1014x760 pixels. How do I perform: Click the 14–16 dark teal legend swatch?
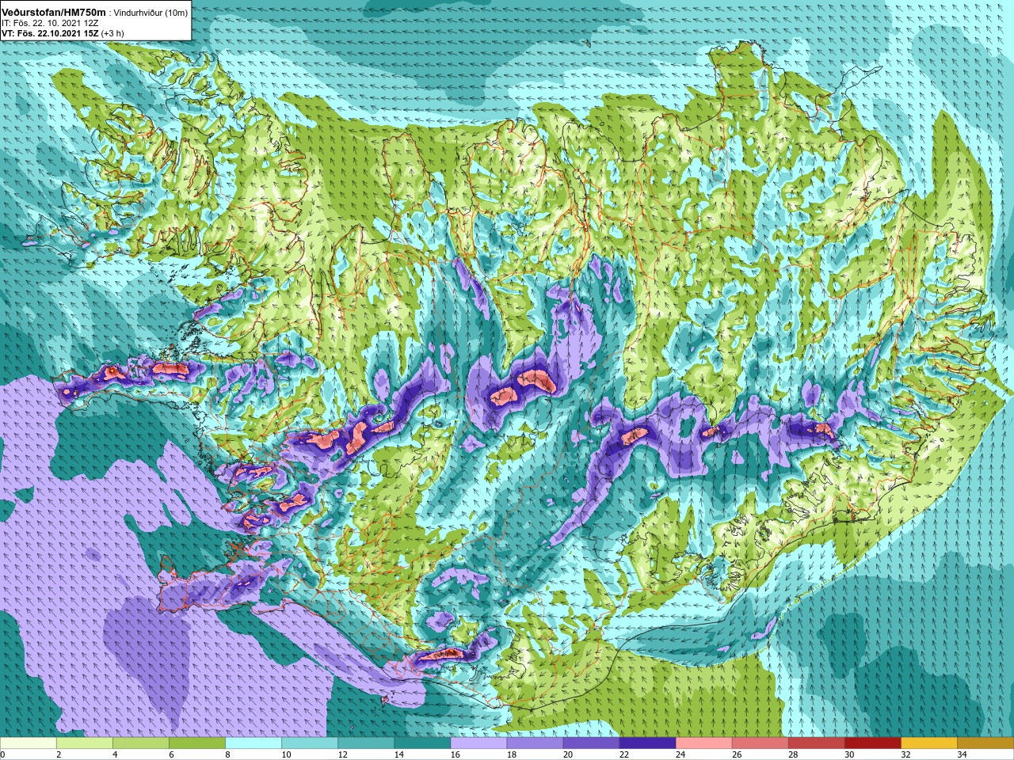[x=422, y=743]
